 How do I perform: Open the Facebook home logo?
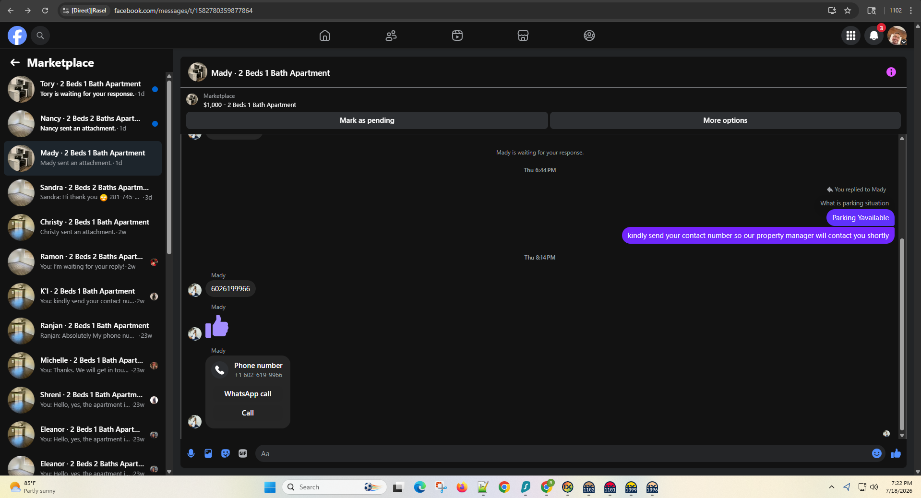point(17,36)
